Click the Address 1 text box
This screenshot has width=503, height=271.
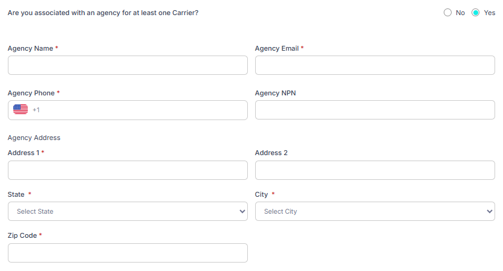pos(128,170)
